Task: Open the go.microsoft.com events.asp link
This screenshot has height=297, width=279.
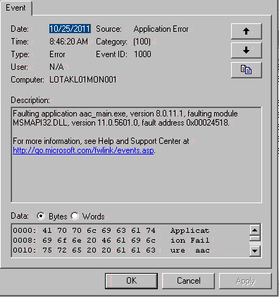Action: click(x=83, y=150)
